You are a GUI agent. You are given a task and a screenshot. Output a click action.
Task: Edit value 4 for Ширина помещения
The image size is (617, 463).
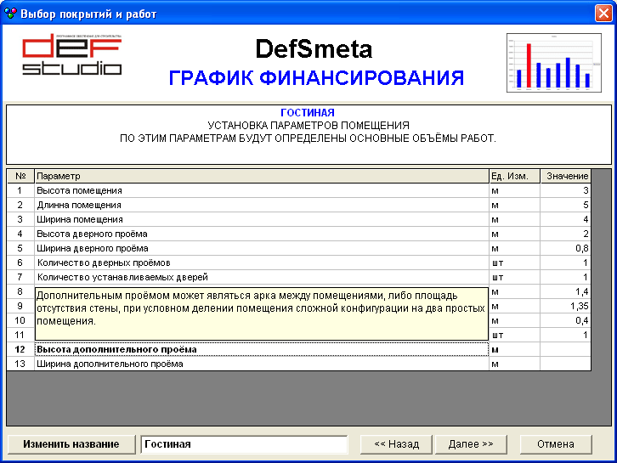565,219
